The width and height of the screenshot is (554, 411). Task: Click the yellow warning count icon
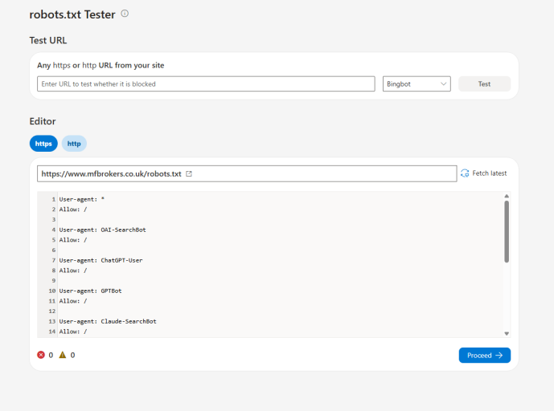pyautogui.click(x=63, y=355)
